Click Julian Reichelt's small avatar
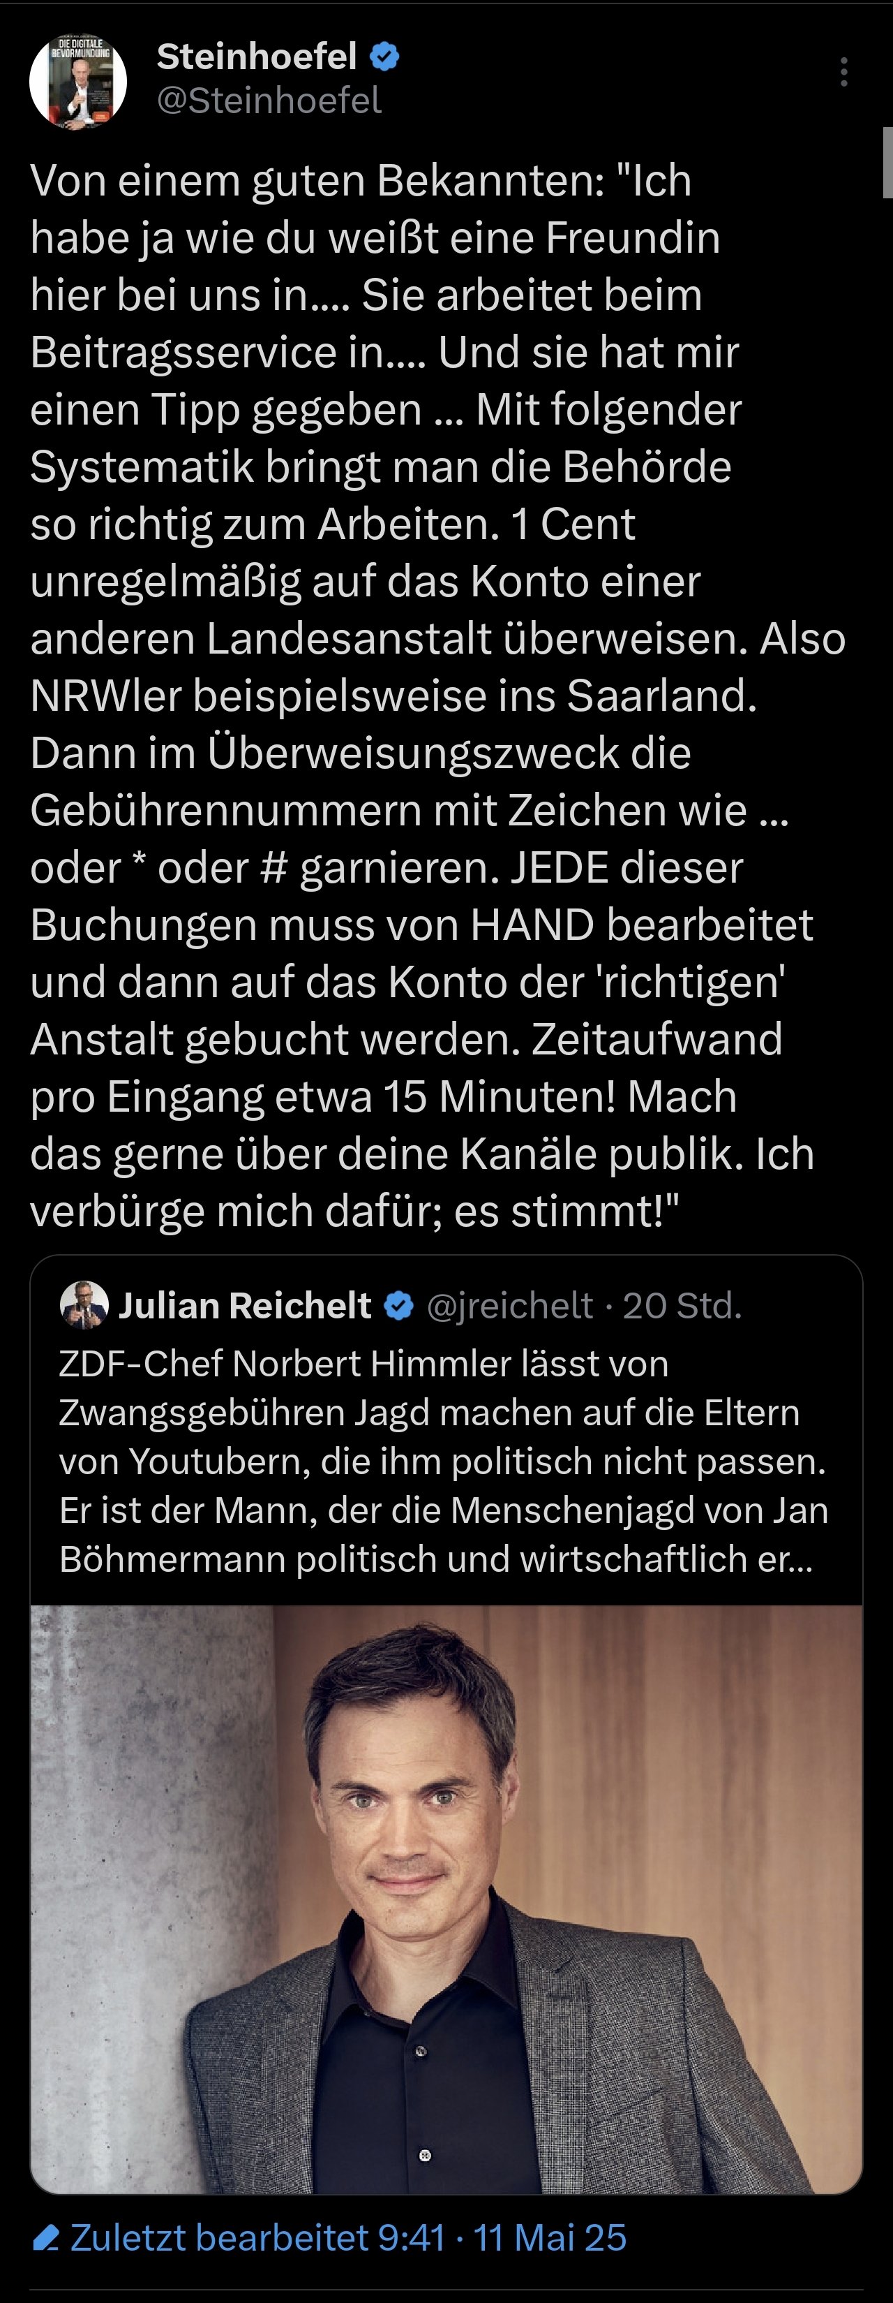893x2303 pixels. [x=83, y=1305]
